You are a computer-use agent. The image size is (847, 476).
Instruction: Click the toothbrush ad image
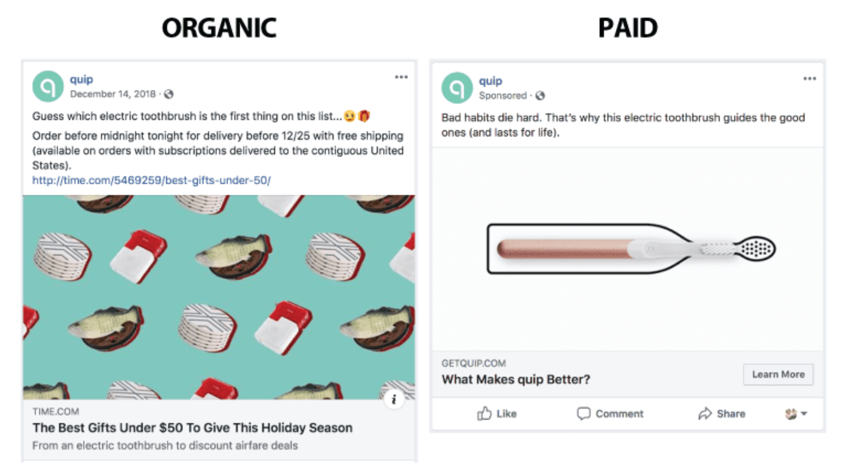[x=627, y=249]
